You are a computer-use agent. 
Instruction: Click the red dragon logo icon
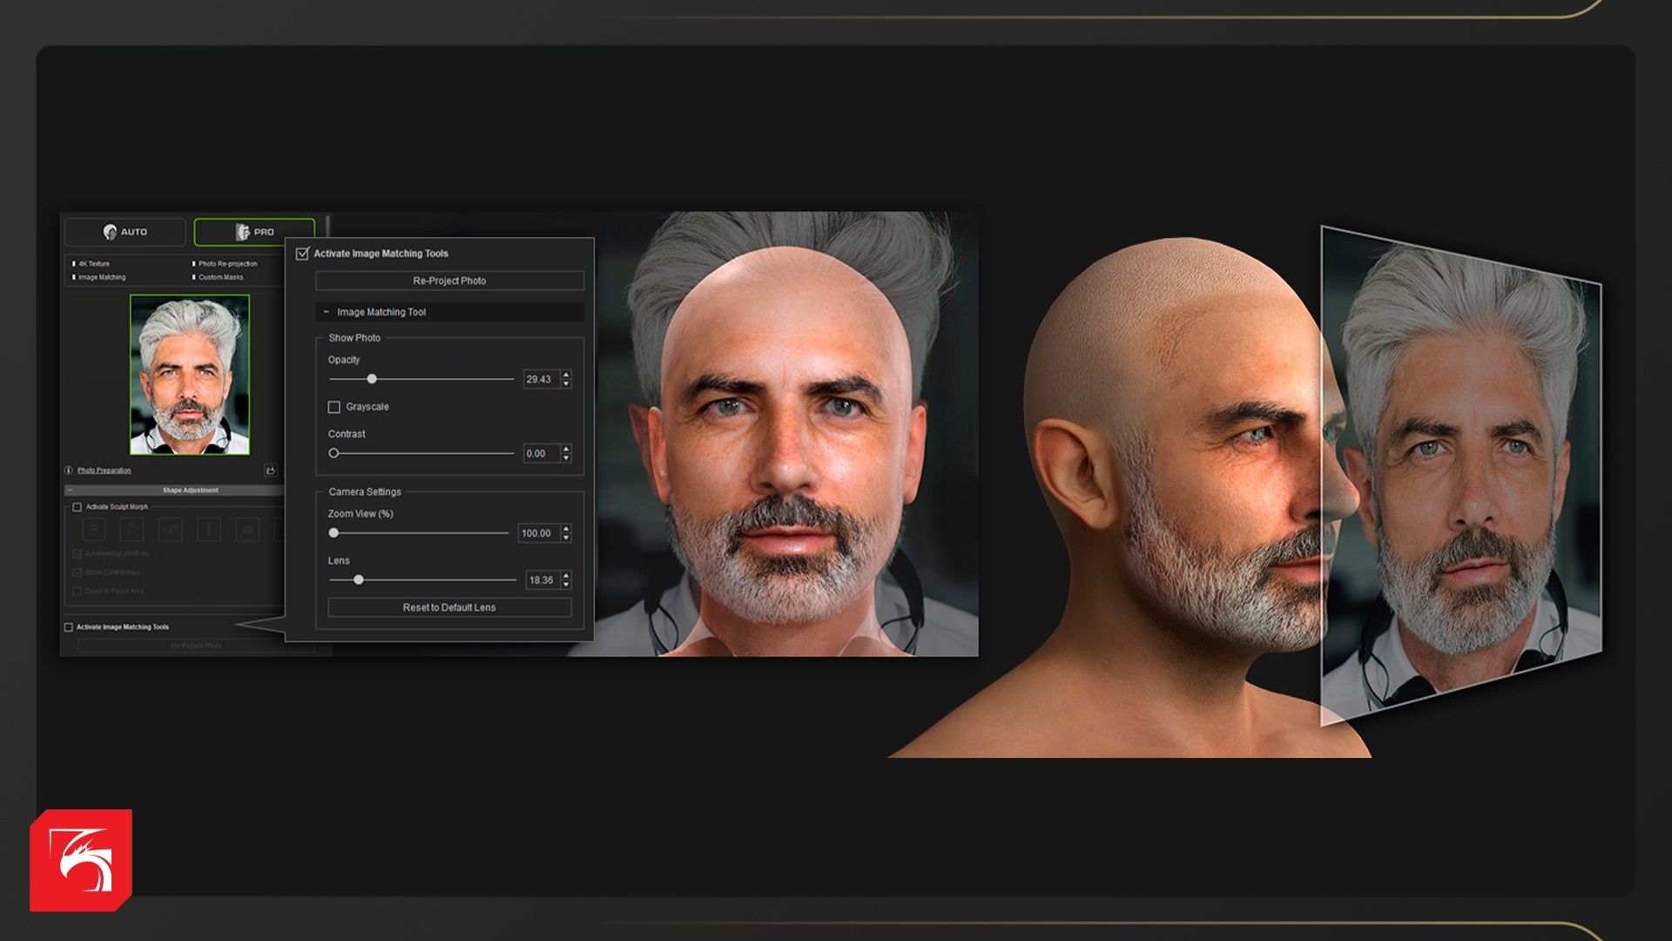click(x=81, y=860)
